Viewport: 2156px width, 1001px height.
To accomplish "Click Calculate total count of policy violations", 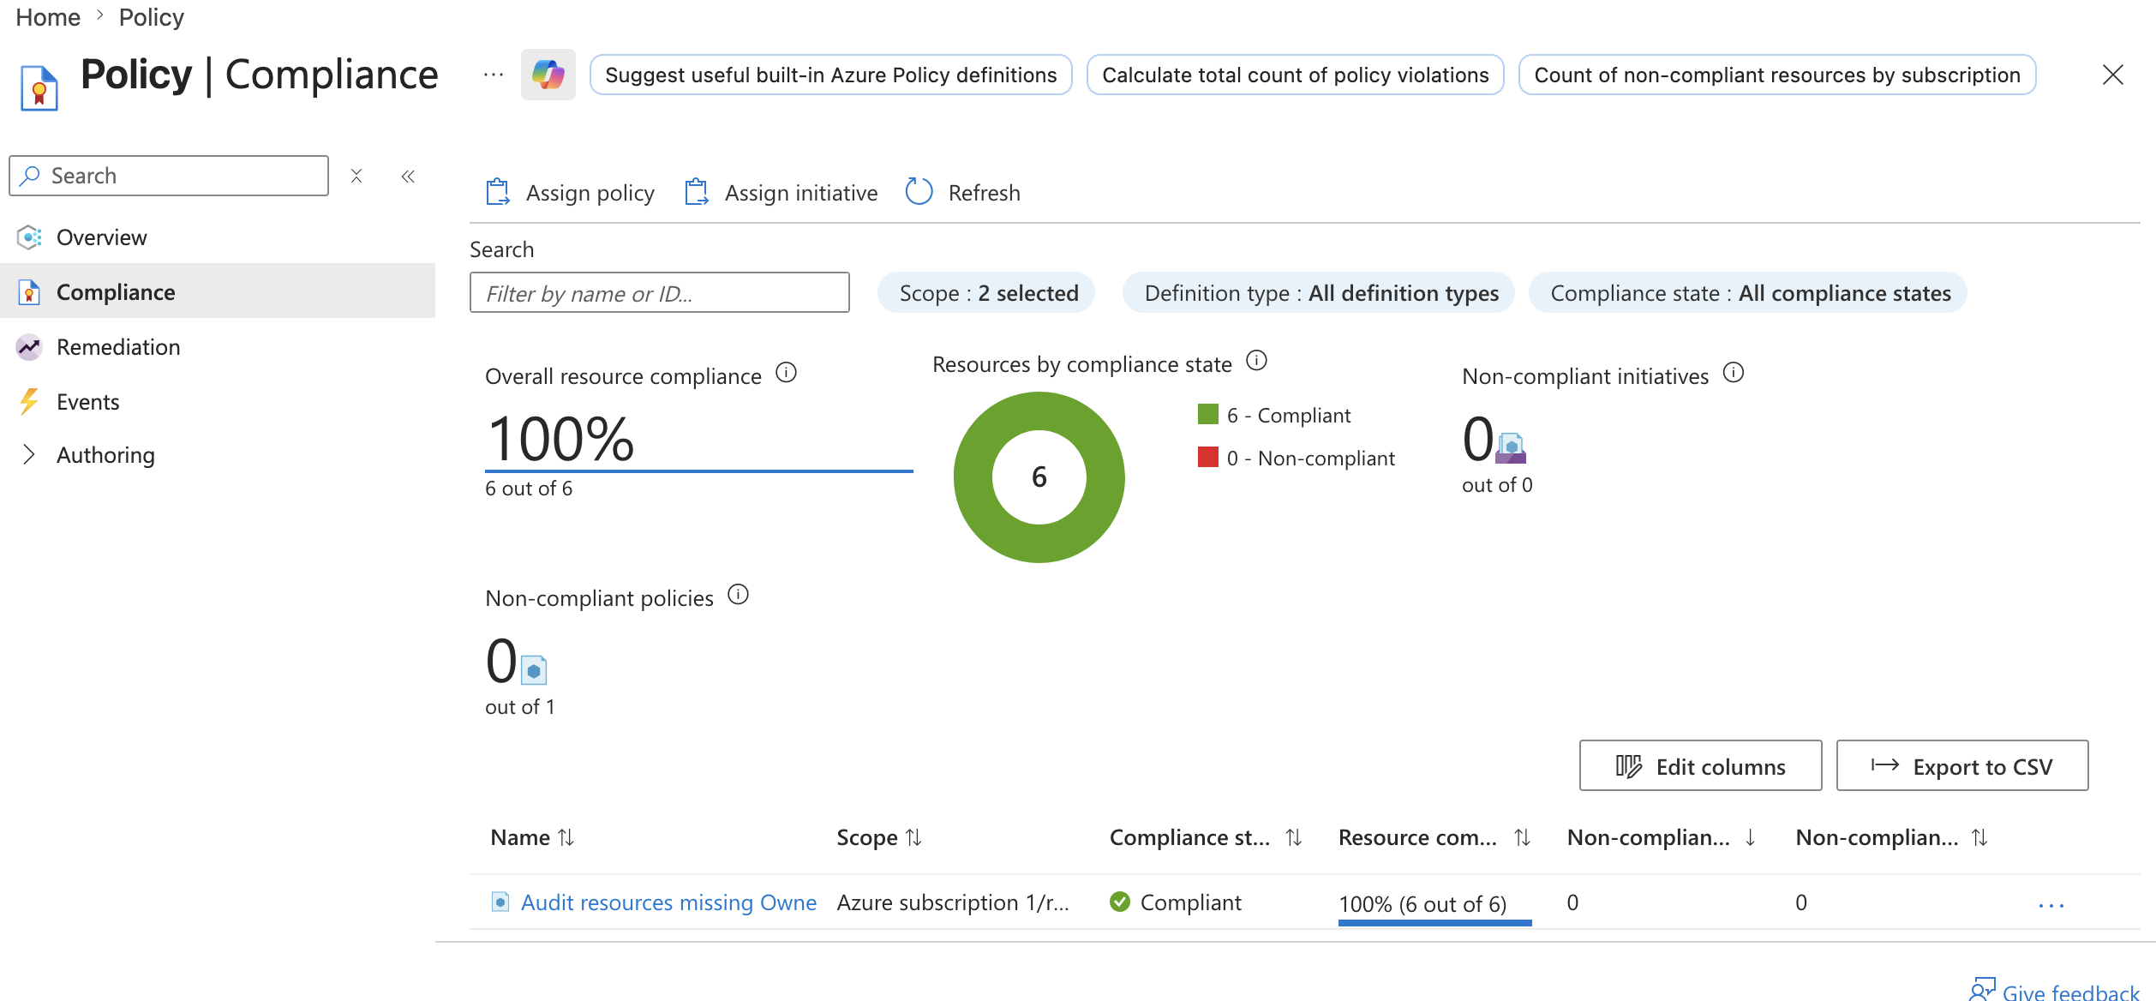I will (1295, 75).
